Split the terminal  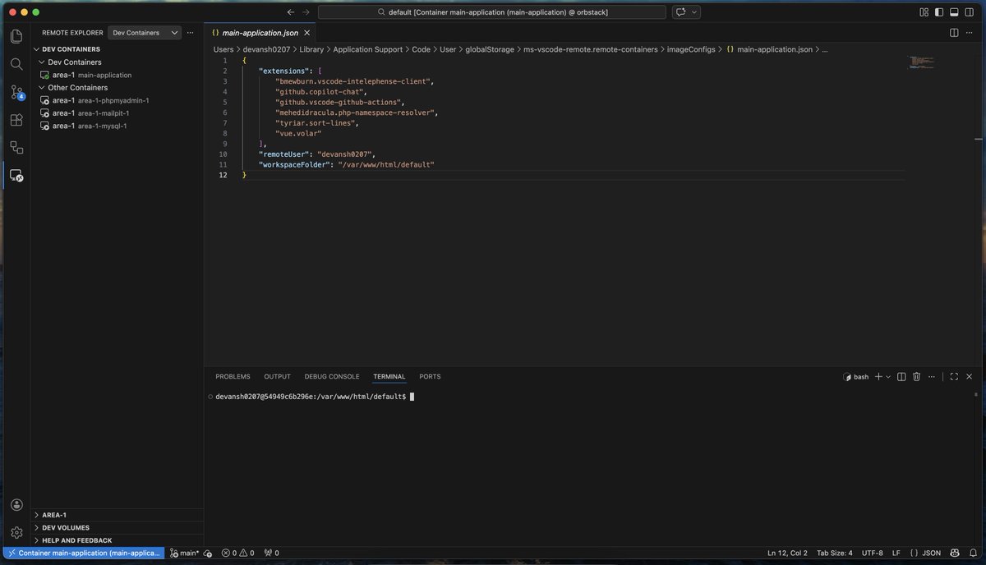(901, 377)
